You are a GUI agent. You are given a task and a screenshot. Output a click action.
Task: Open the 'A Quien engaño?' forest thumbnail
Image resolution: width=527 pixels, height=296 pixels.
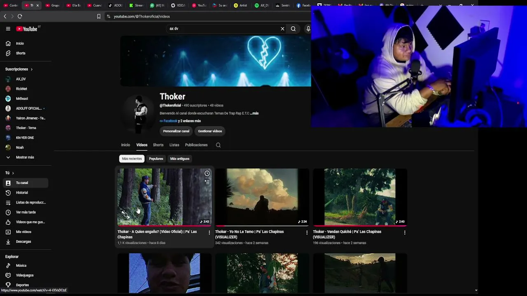164,197
